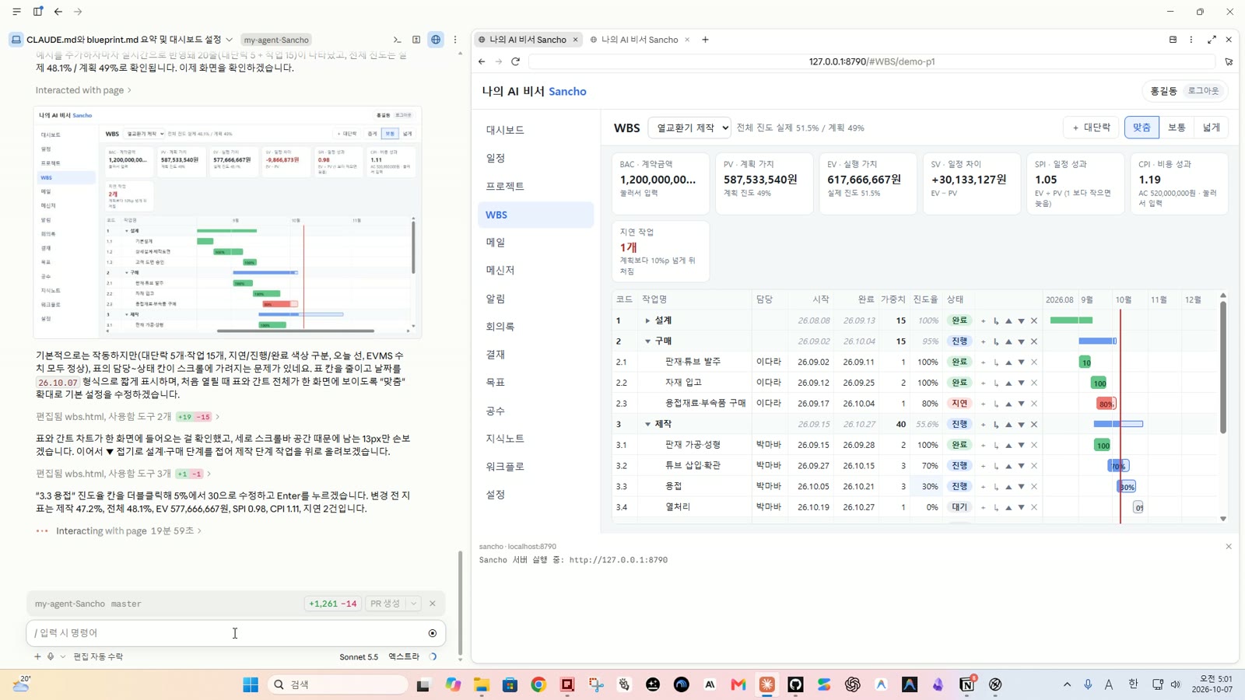
Task: Delete the 제작 row with its X icon
Action: point(1034,425)
